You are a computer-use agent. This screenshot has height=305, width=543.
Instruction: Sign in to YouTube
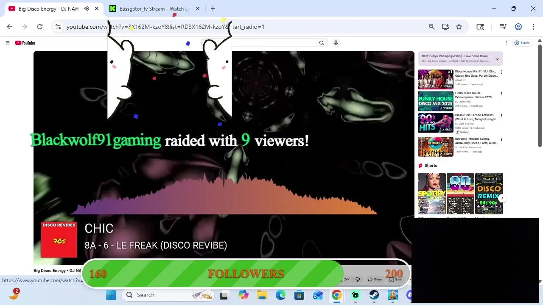(x=522, y=43)
